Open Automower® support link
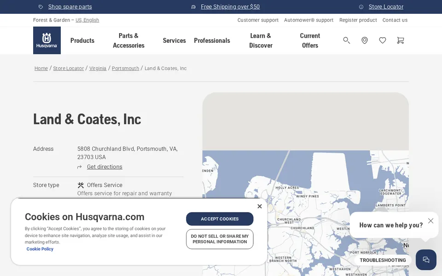Viewport: 442px width, 276px height. pos(308,20)
